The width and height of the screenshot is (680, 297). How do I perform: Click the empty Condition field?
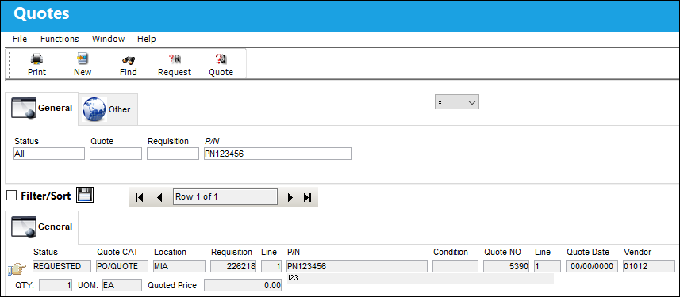tap(455, 266)
